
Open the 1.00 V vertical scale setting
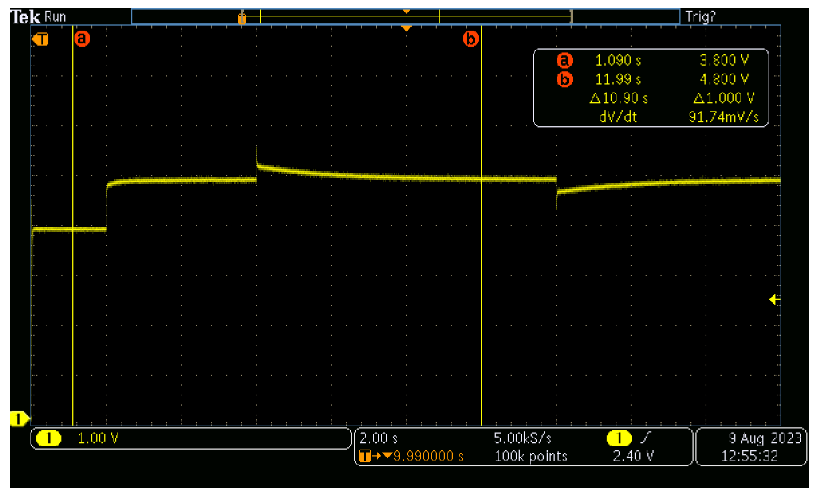point(98,438)
